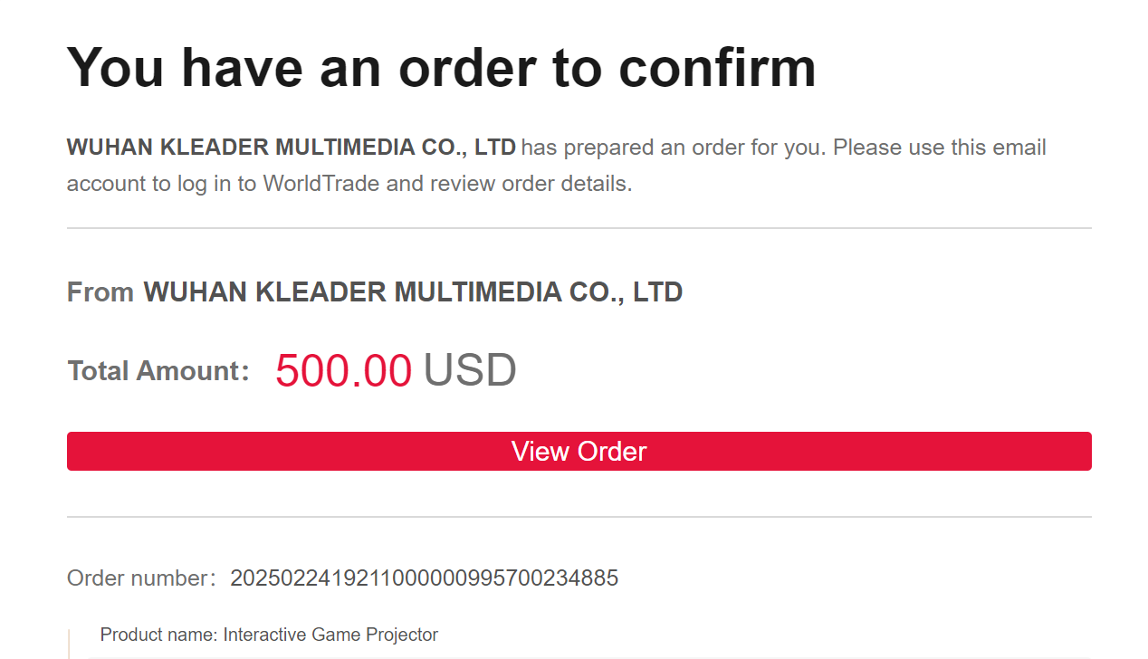Viewport: 1148px width, 659px height.
Task: Click the vertical border left of Product name
Action: pyautogui.click(x=70, y=644)
